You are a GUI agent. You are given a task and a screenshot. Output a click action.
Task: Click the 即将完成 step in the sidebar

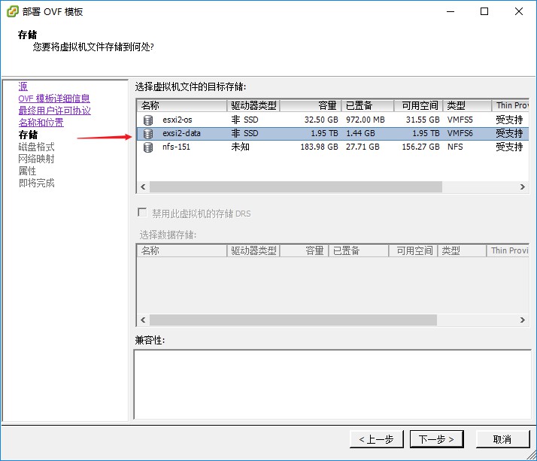[36, 183]
